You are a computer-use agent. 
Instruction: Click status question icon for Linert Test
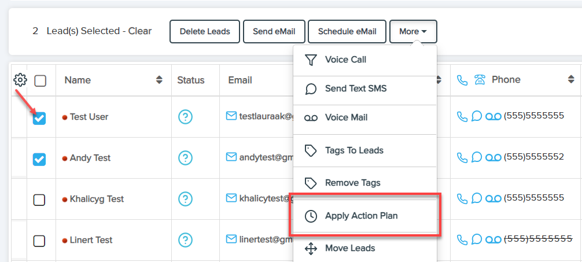coord(185,239)
